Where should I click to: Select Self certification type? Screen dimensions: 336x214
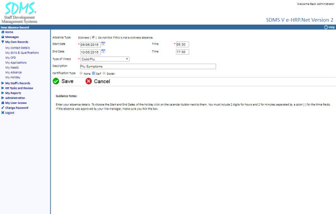(x=94, y=73)
